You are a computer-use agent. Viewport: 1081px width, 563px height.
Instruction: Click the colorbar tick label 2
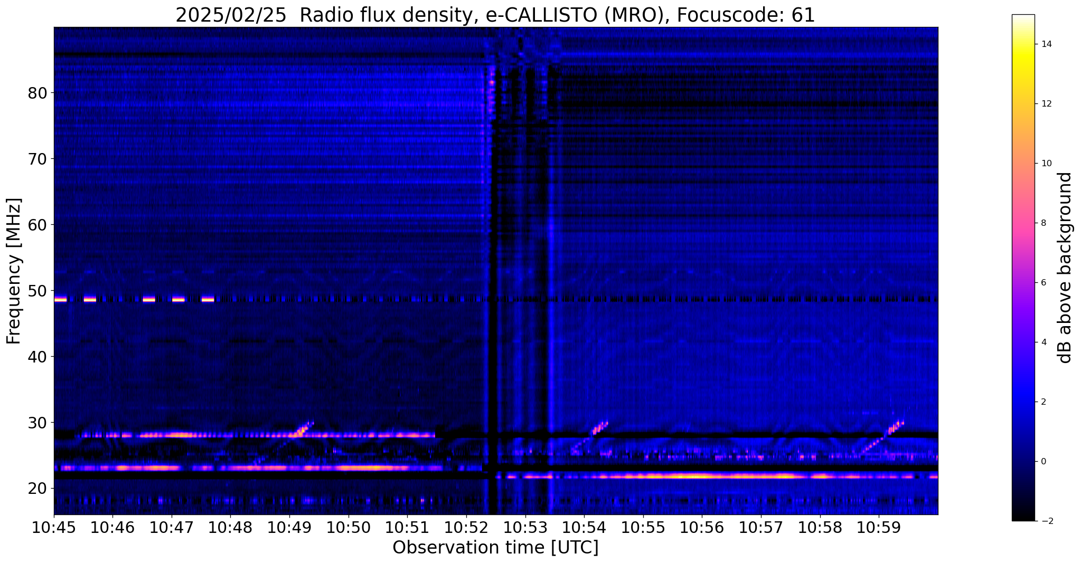tap(1044, 402)
